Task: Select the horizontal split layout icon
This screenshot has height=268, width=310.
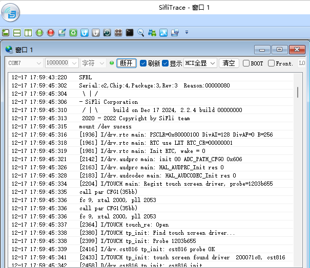Action: click(17, 33)
